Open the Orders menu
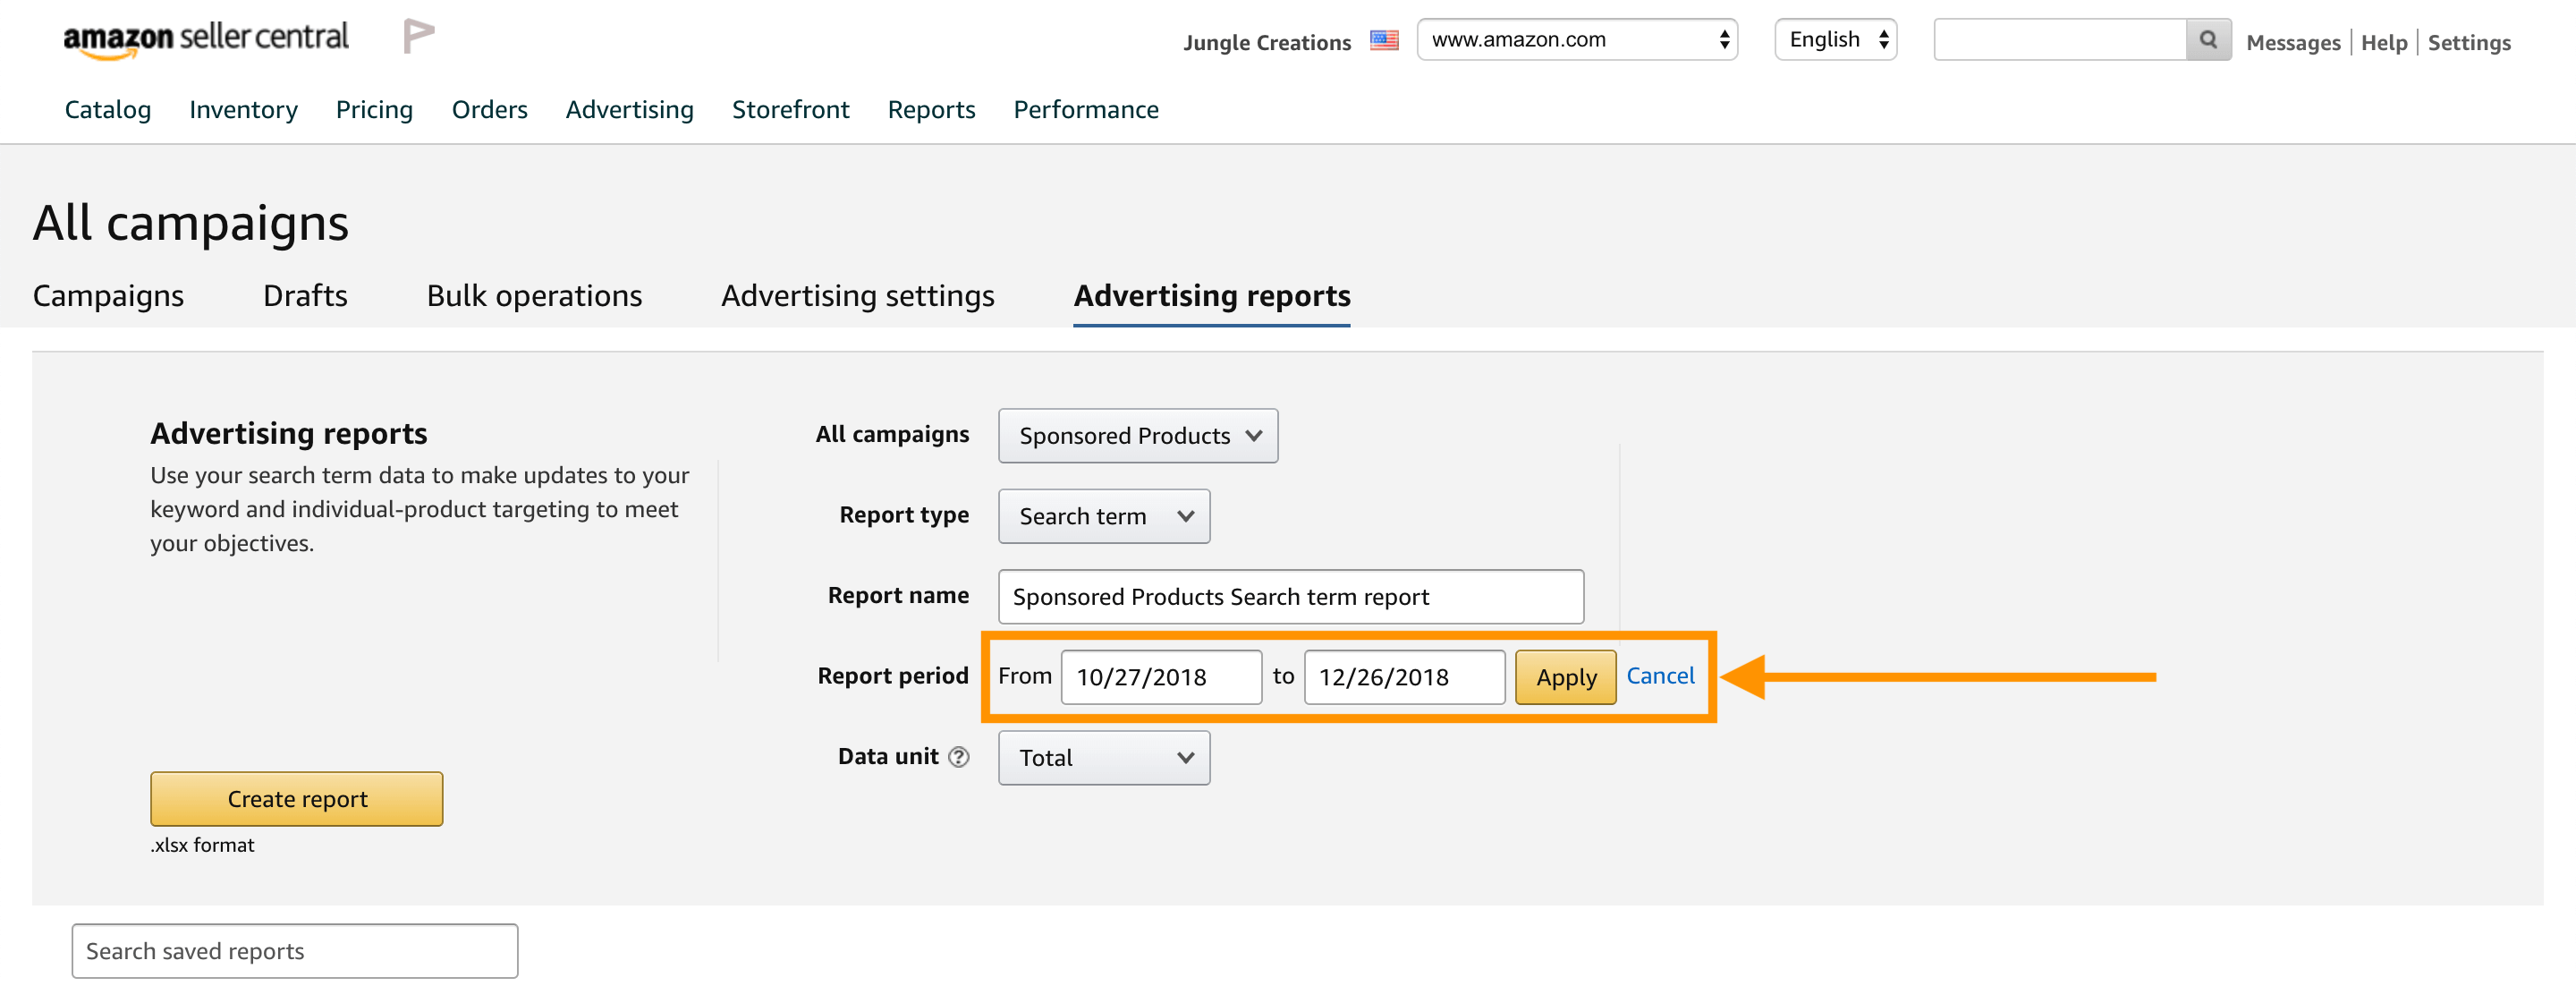 489,110
